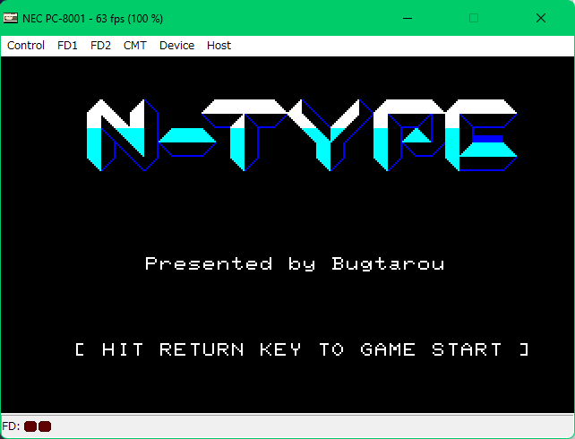
Task: Expand the Host menu
Action: pyautogui.click(x=219, y=46)
